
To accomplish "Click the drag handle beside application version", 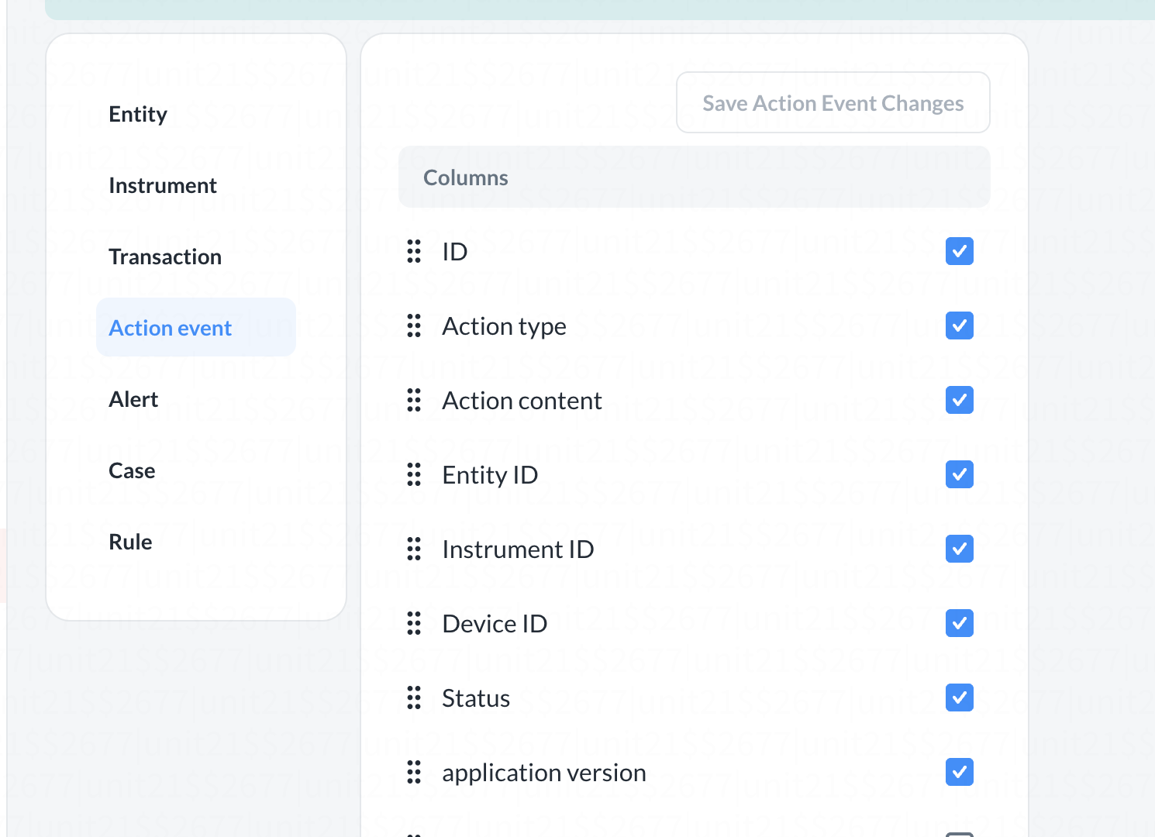I will [414, 772].
